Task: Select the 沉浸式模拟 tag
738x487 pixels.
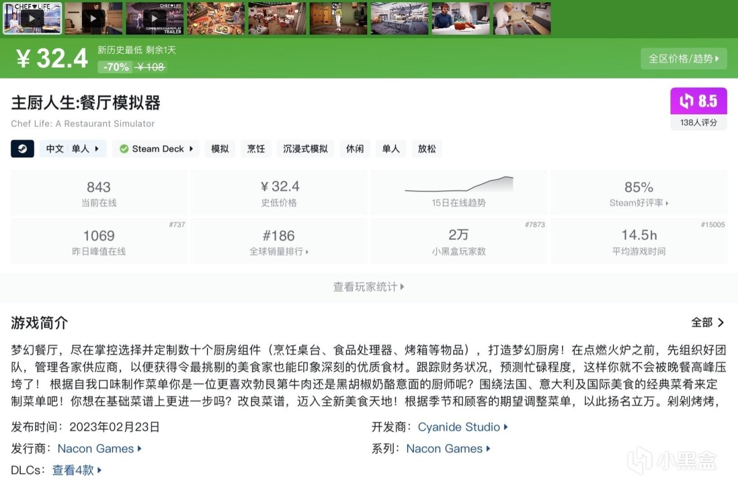Action: [x=306, y=149]
